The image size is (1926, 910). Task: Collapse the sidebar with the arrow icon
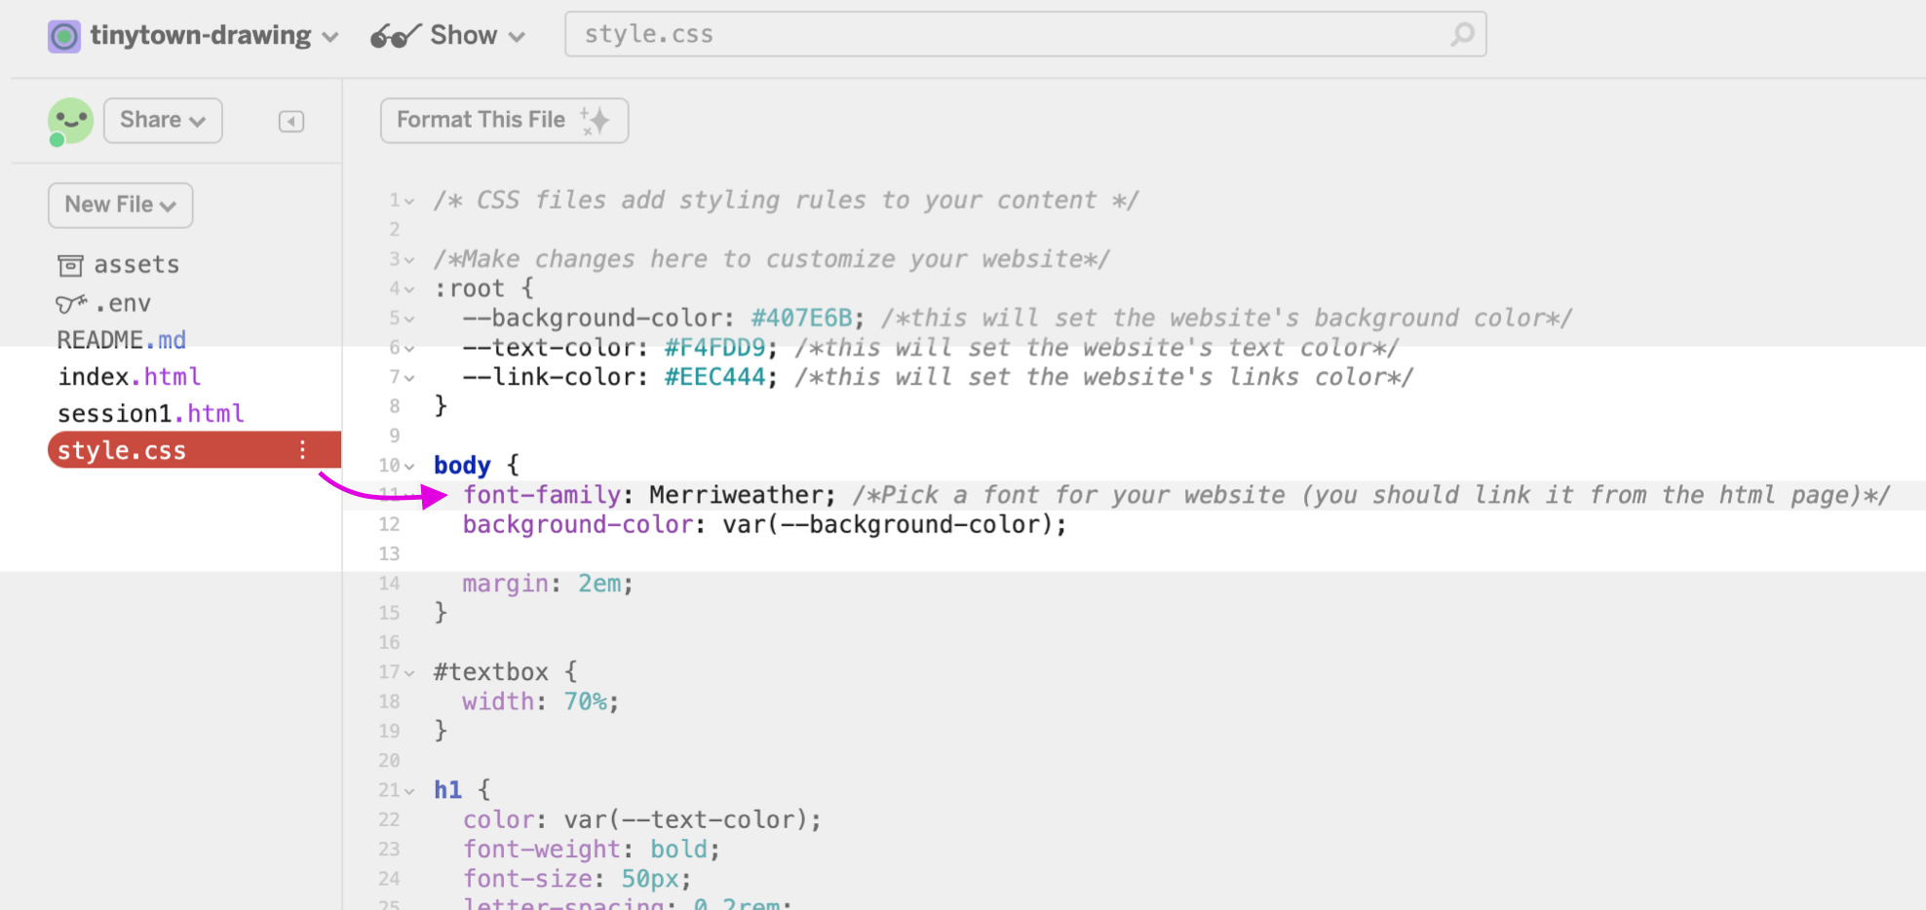point(290,121)
